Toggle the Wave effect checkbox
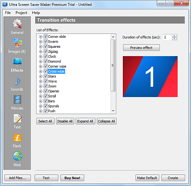191x186 pixels. [x=46, y=81]
